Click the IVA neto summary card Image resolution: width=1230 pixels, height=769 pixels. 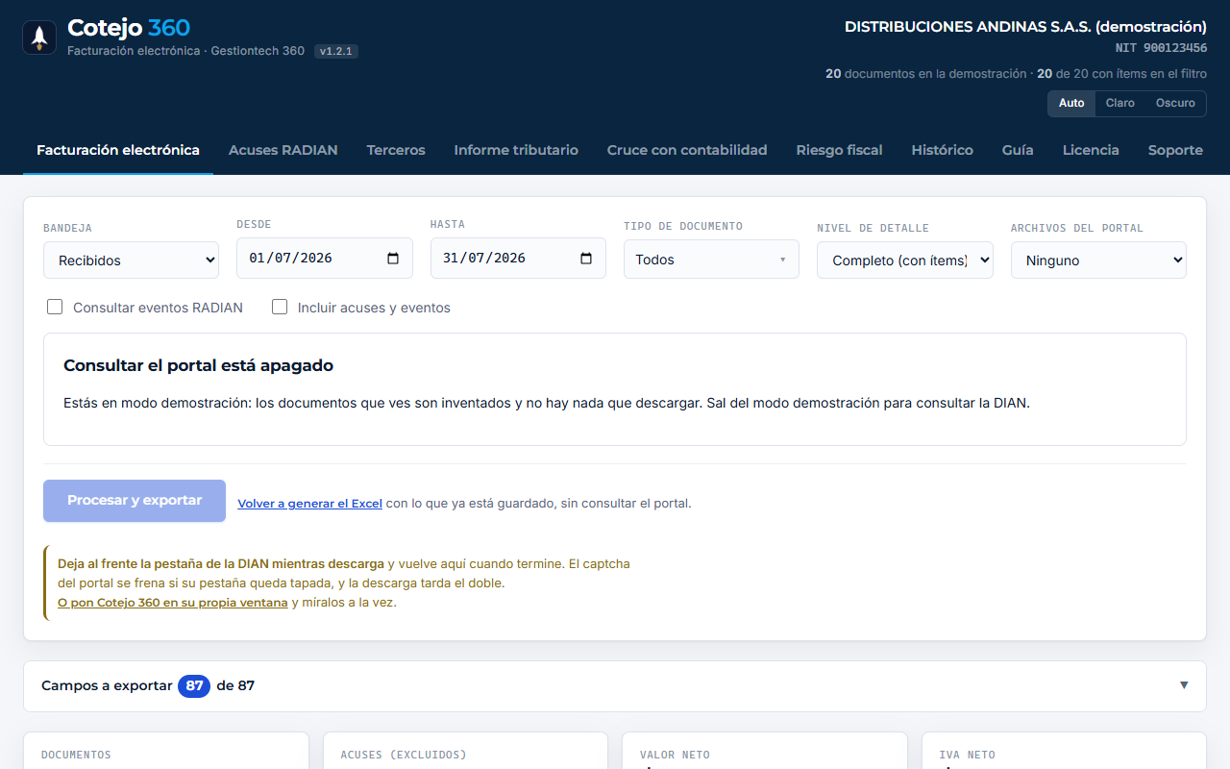[1064, 751]
